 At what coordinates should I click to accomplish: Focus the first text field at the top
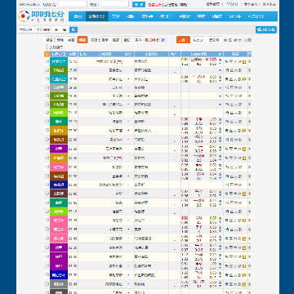[x=73, y=4]
